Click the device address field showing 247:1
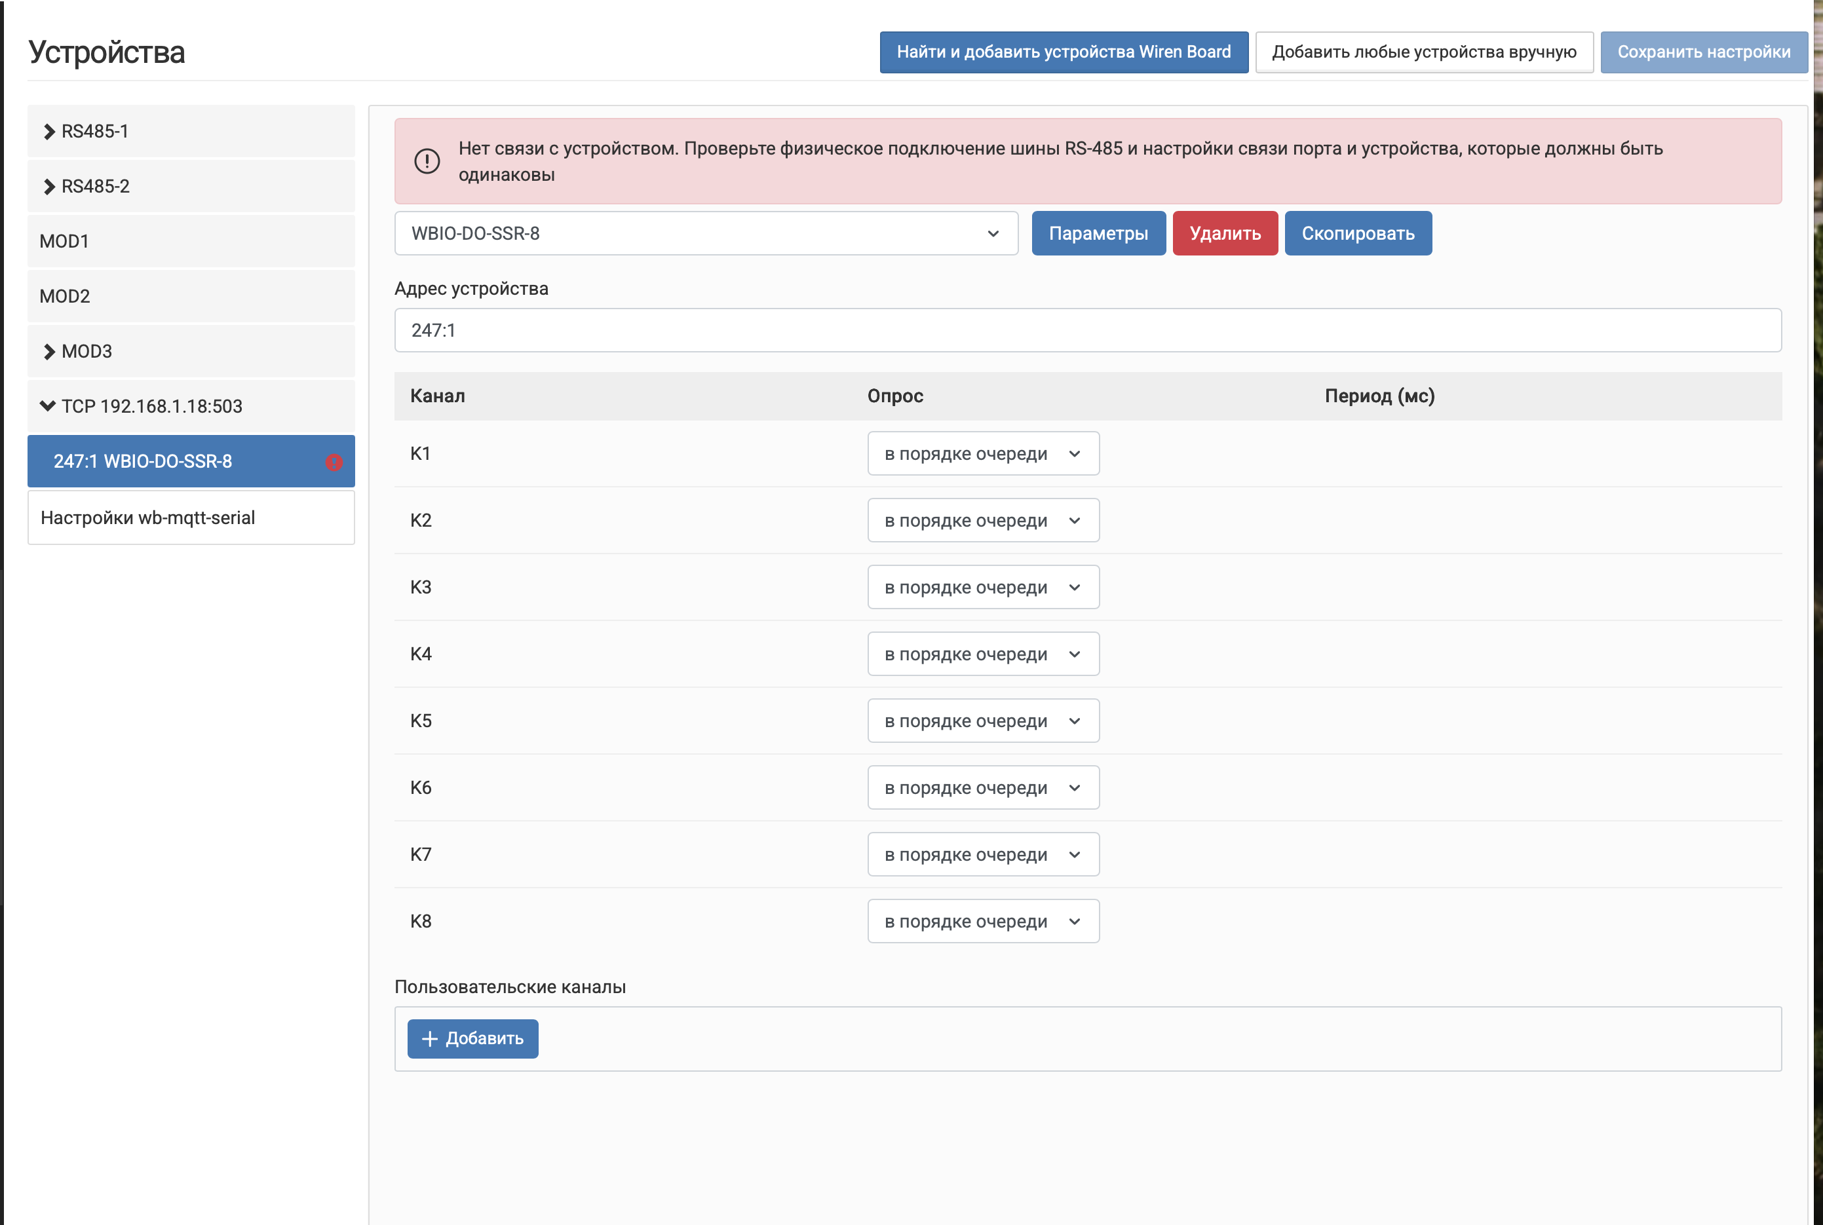1823x1225 pixels. pos(1087,330)
